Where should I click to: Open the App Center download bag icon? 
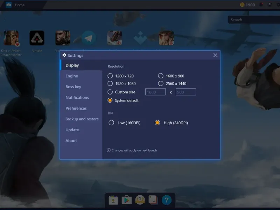coord(113,200)
